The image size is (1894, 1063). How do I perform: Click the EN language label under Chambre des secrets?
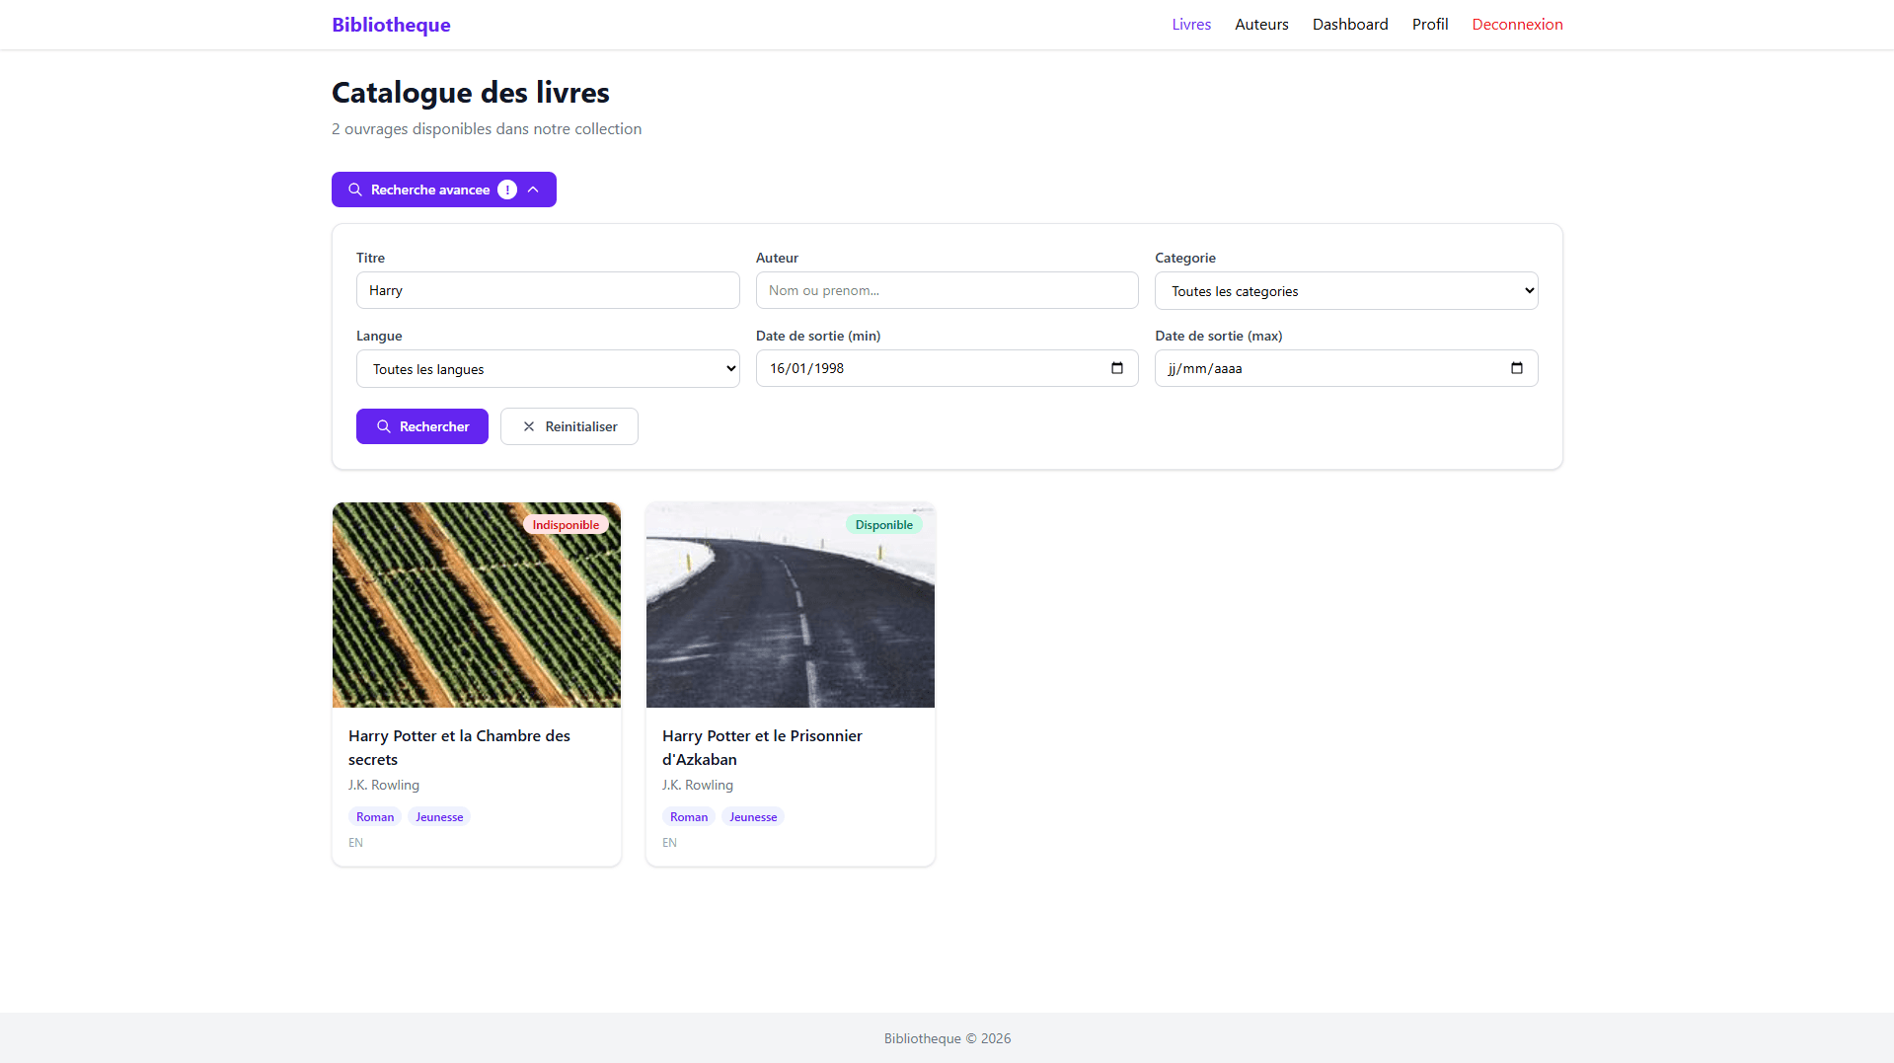click(x=355, y=843)
